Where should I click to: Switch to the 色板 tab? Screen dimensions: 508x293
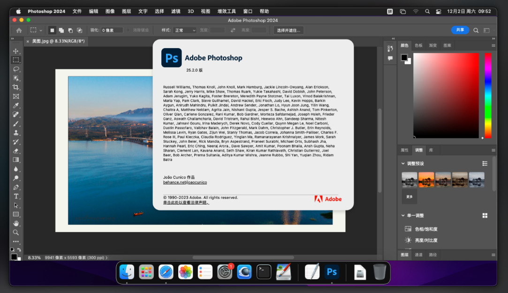click(x=418, y=45)
